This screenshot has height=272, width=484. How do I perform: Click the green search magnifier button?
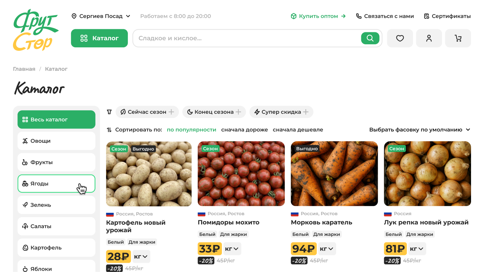370,38
